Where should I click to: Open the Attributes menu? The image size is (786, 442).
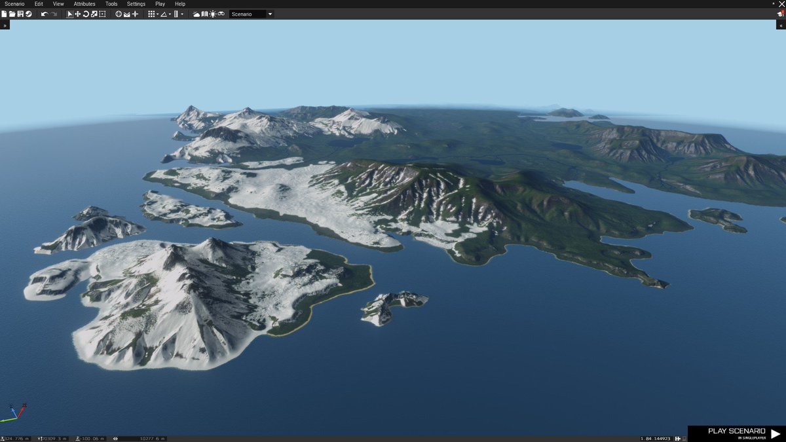click(x=84, y=3)
